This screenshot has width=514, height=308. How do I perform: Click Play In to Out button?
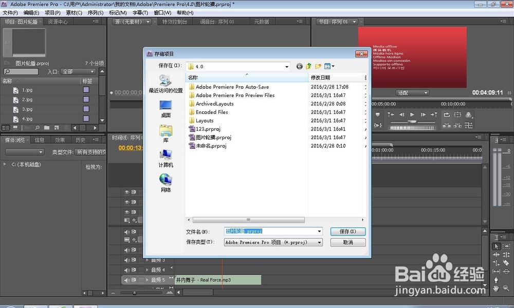tap(378, 125)
